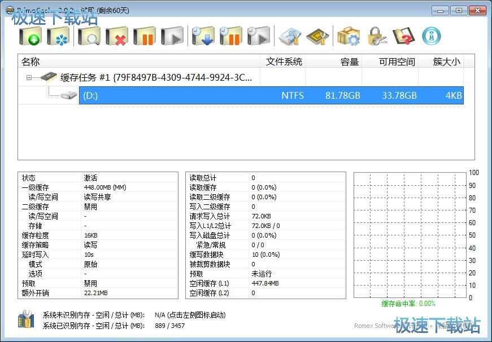Click the flush deferred writes blue arrow icon
The height and width of the screenshot is (342, 492).
click(203, 37)
